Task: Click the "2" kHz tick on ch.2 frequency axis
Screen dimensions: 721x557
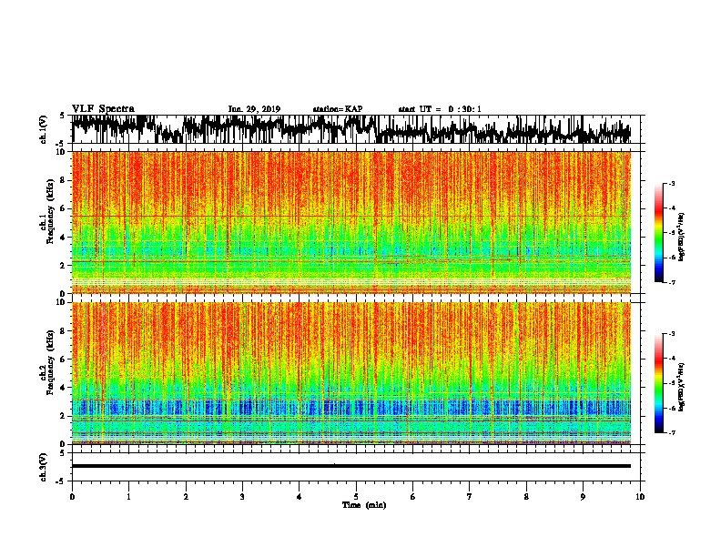Action: pos(64,416)
